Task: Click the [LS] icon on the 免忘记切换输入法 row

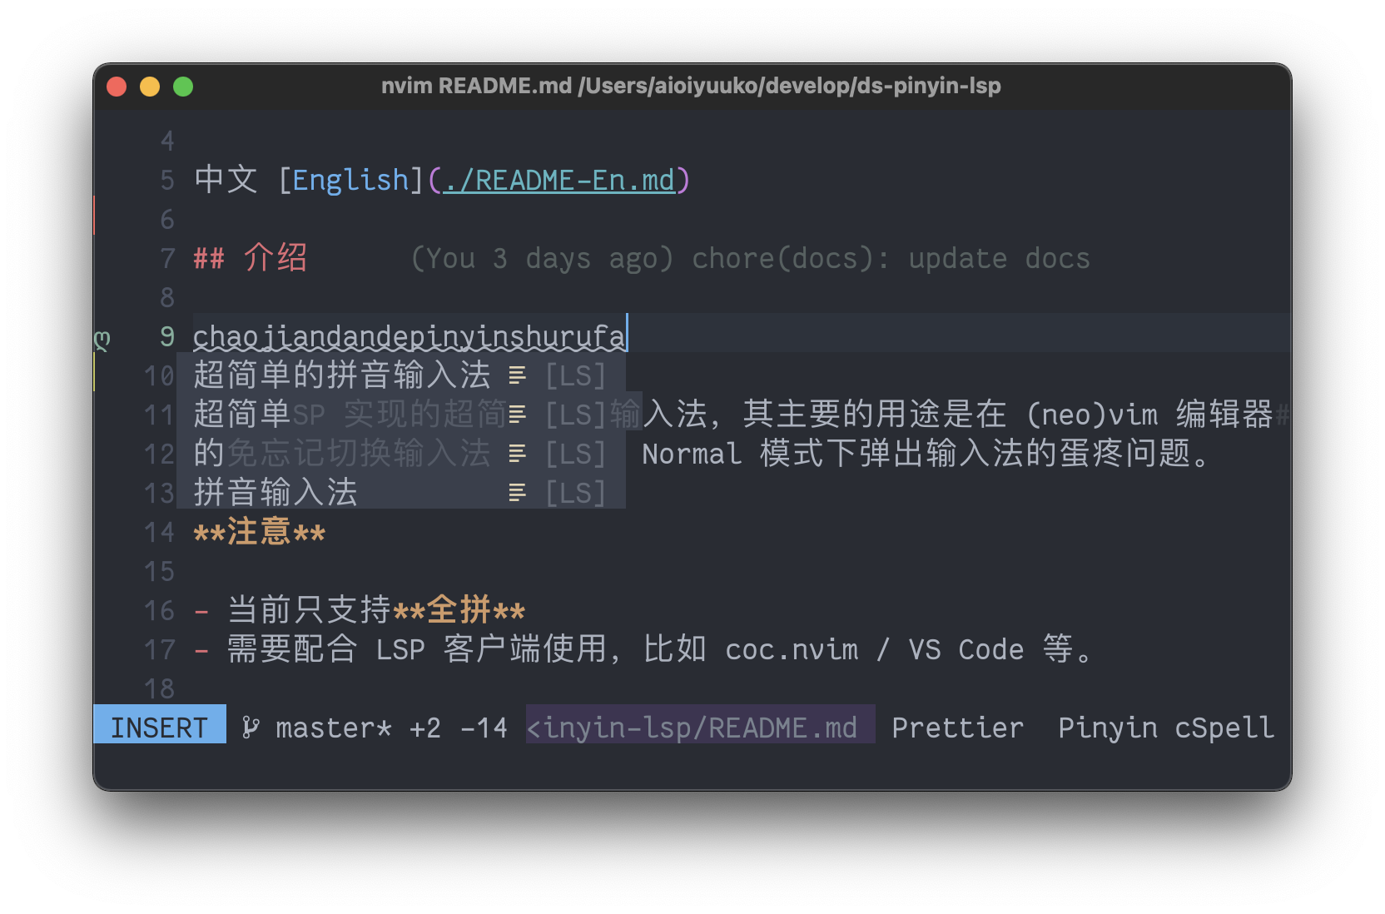Action: tap(576, 454)
